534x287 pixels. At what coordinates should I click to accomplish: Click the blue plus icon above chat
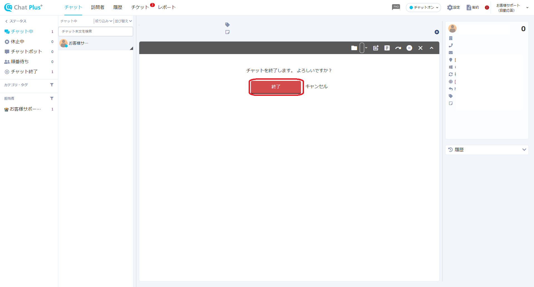pyautogui.click(x=437, y=32)
